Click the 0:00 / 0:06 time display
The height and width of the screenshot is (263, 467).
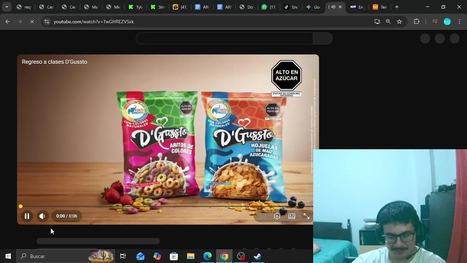[x=67, y=216]
